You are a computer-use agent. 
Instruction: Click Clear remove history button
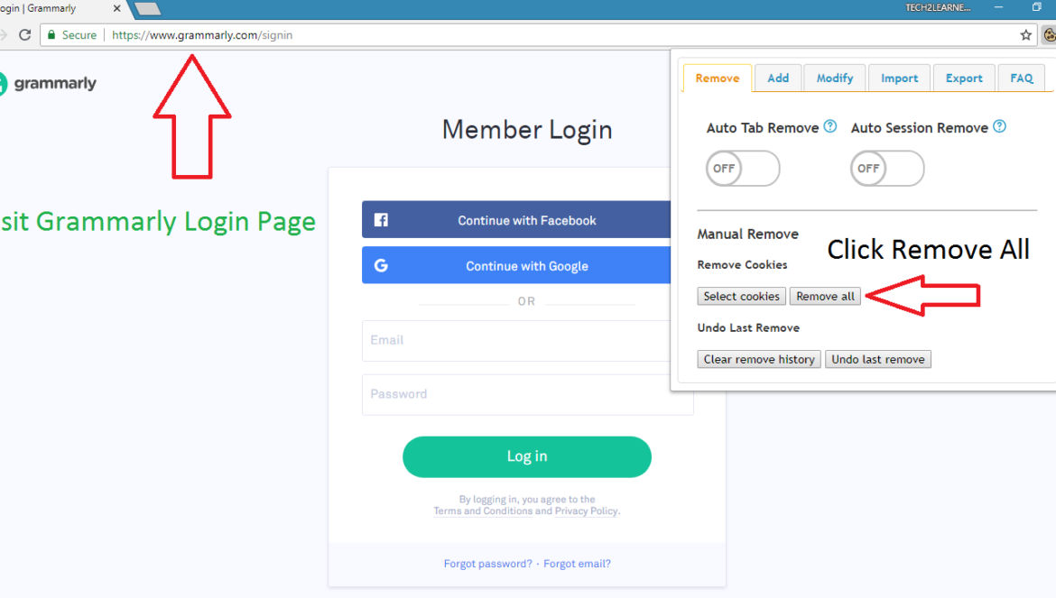(759, 359)
